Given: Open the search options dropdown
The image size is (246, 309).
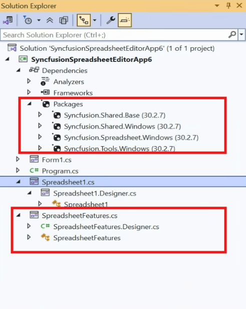Looking at the screenshot, I should point(241,35).
